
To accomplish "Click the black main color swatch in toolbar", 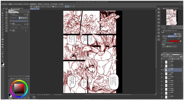I will [2, 63].
